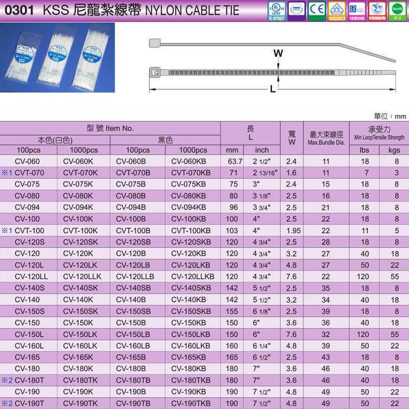The width and height of the screenshot is (409, 409).
Task: Click the red eagle certification badge
Action: (377, 11)
